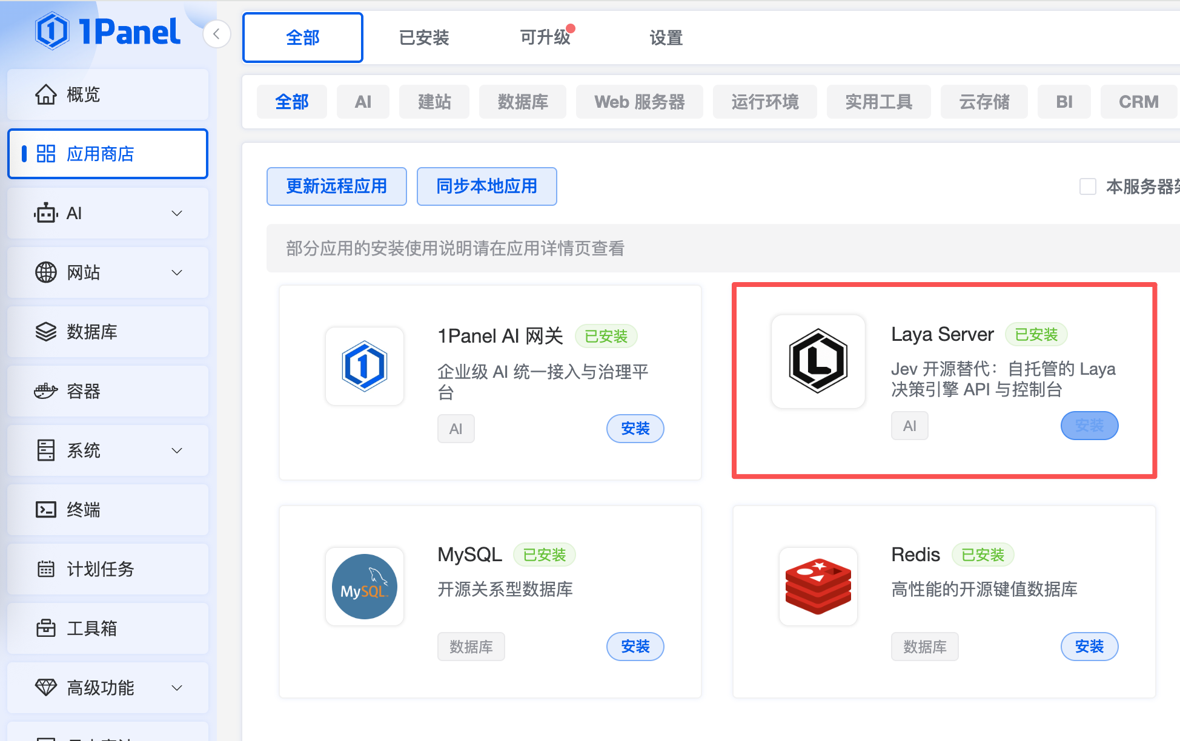Filter apps by 实用工具 category

pos(879,102)
